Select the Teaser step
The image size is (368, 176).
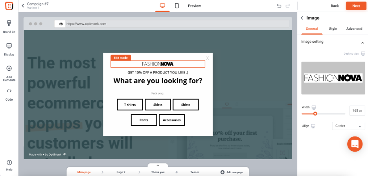click(x=195, y=172)
